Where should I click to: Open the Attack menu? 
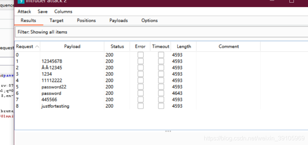coord(24,11)
